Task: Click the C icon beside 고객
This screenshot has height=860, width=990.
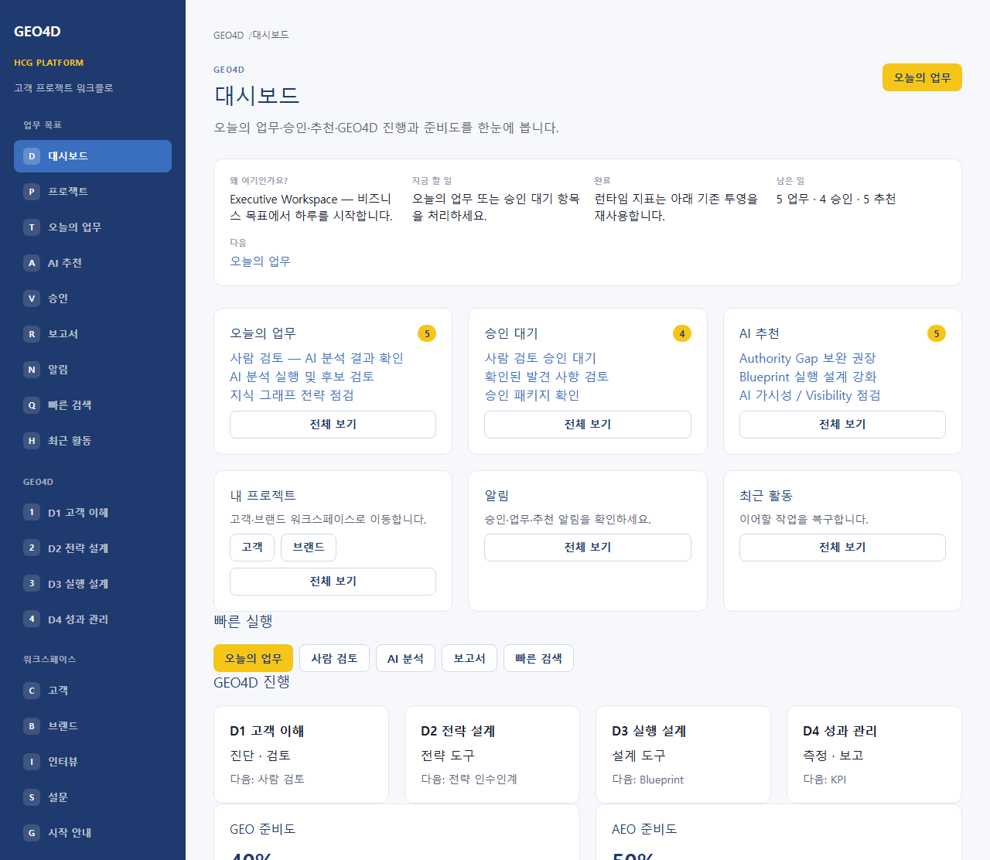Action: click(x=32, y=691)
